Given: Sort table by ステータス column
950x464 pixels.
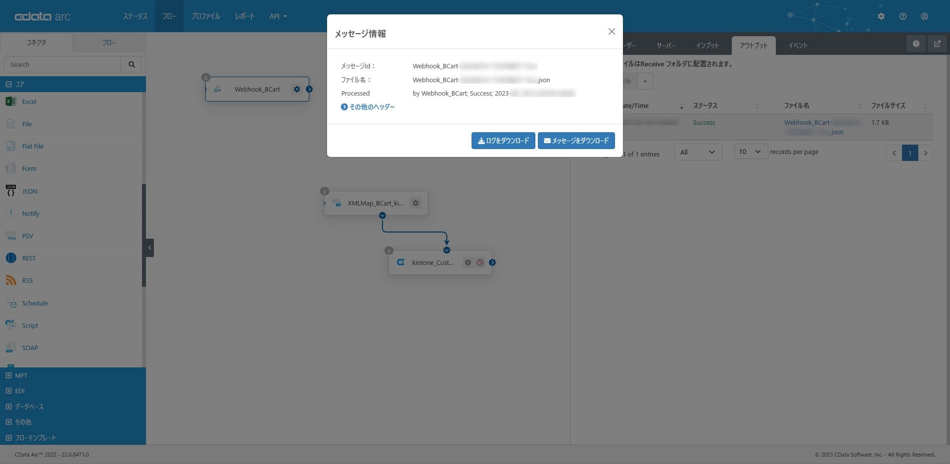Looking at the screenshot, I should tap(725, 105).
